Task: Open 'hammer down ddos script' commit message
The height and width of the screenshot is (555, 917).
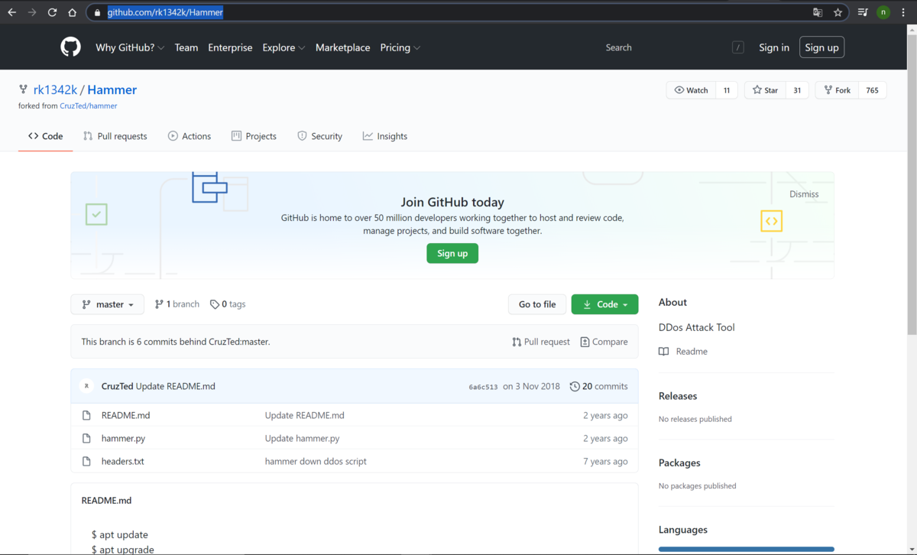Action: point(316,461)
